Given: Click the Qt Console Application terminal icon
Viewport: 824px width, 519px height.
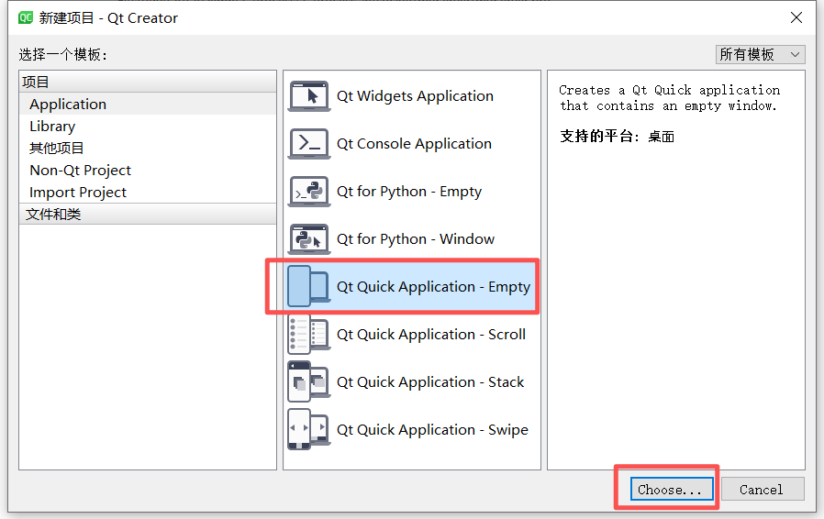Looking at the screenshot, I should [309, 143].
